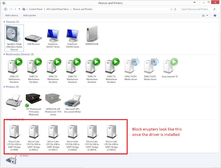Collapse the Devices (5) group
This screenshot has width=221, height=168.
click(4, 22)
